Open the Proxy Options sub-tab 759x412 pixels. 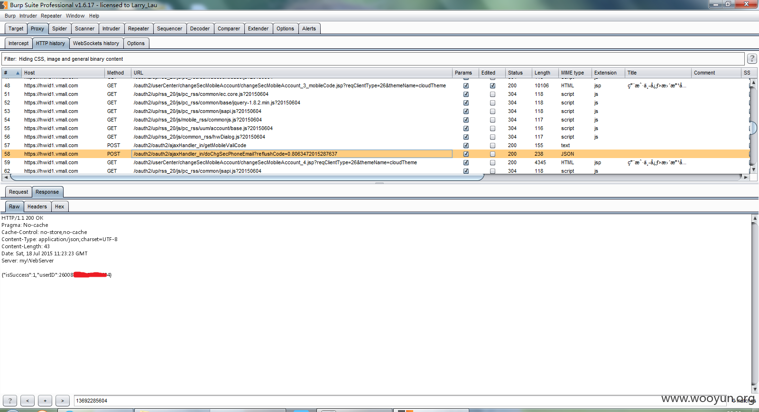pyautogui.click(x=136, y=43)
